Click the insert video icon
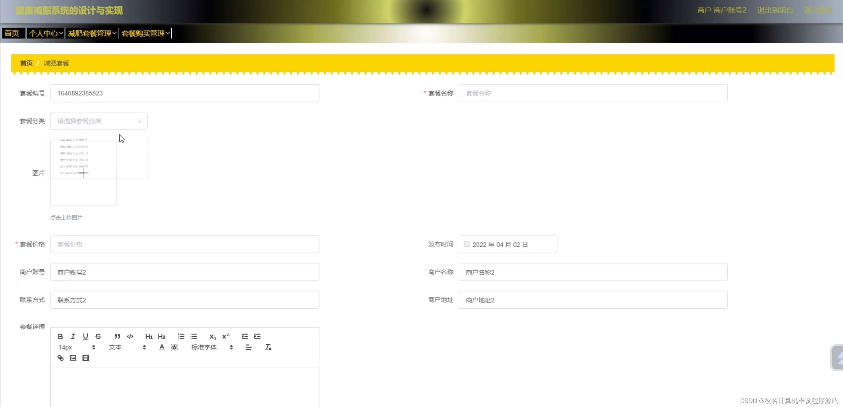843x407 pixels. click(x=86, y=358)
